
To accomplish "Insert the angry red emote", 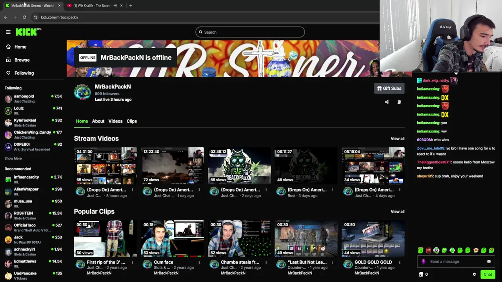I will [x=429, y=250].
